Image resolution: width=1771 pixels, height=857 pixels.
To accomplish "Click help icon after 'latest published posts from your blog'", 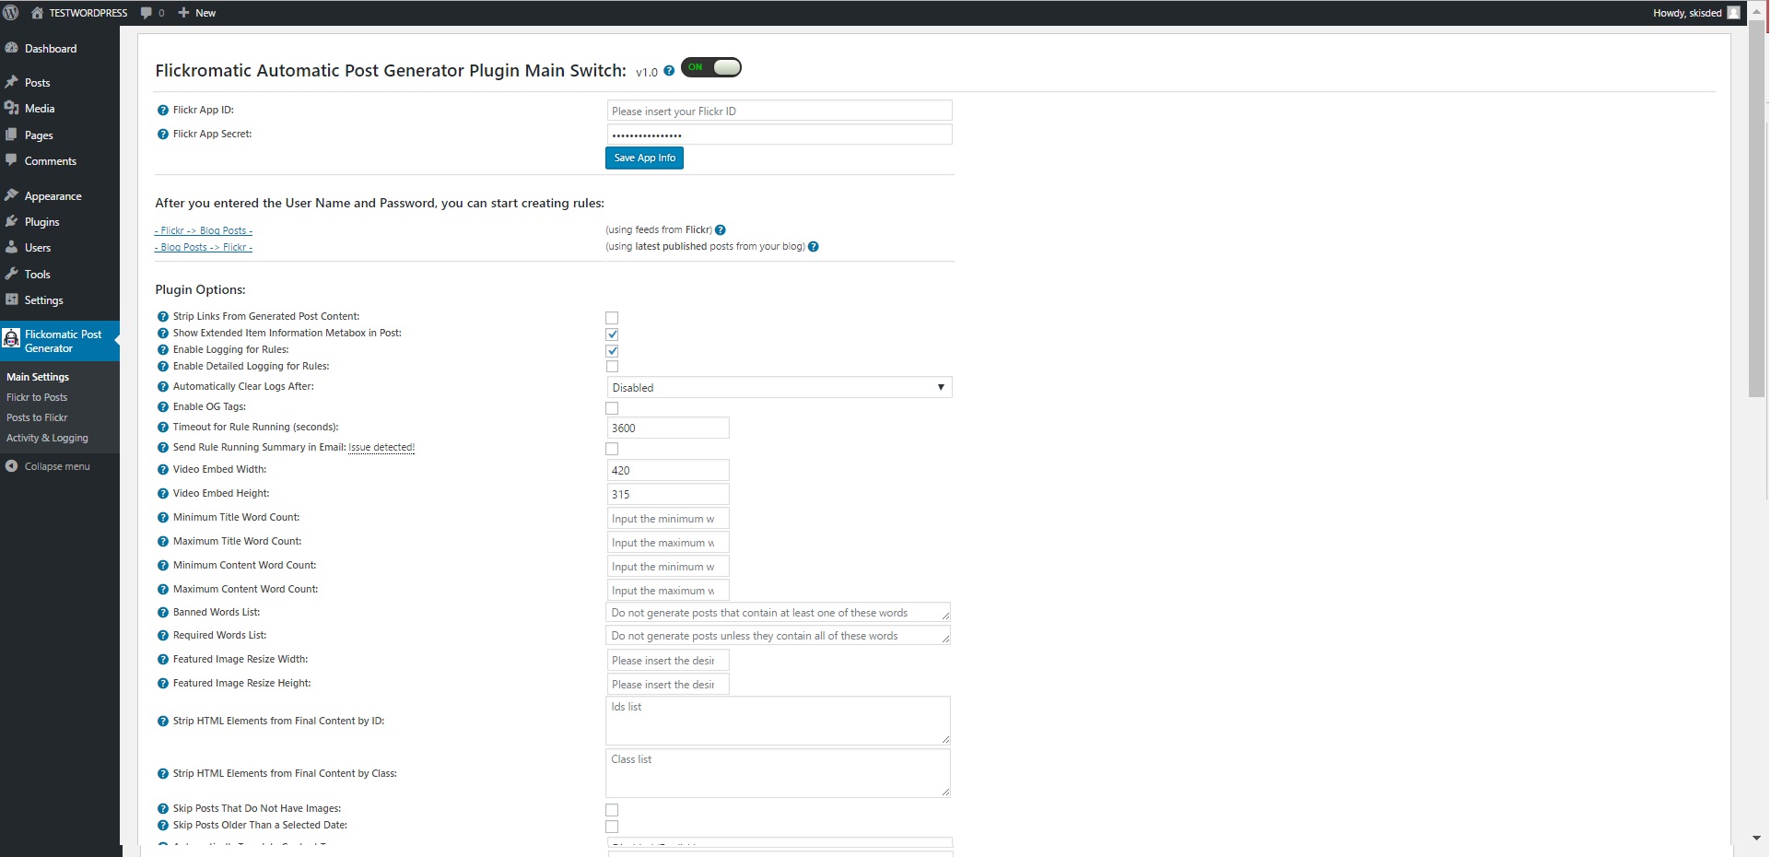I will [814, 247].
